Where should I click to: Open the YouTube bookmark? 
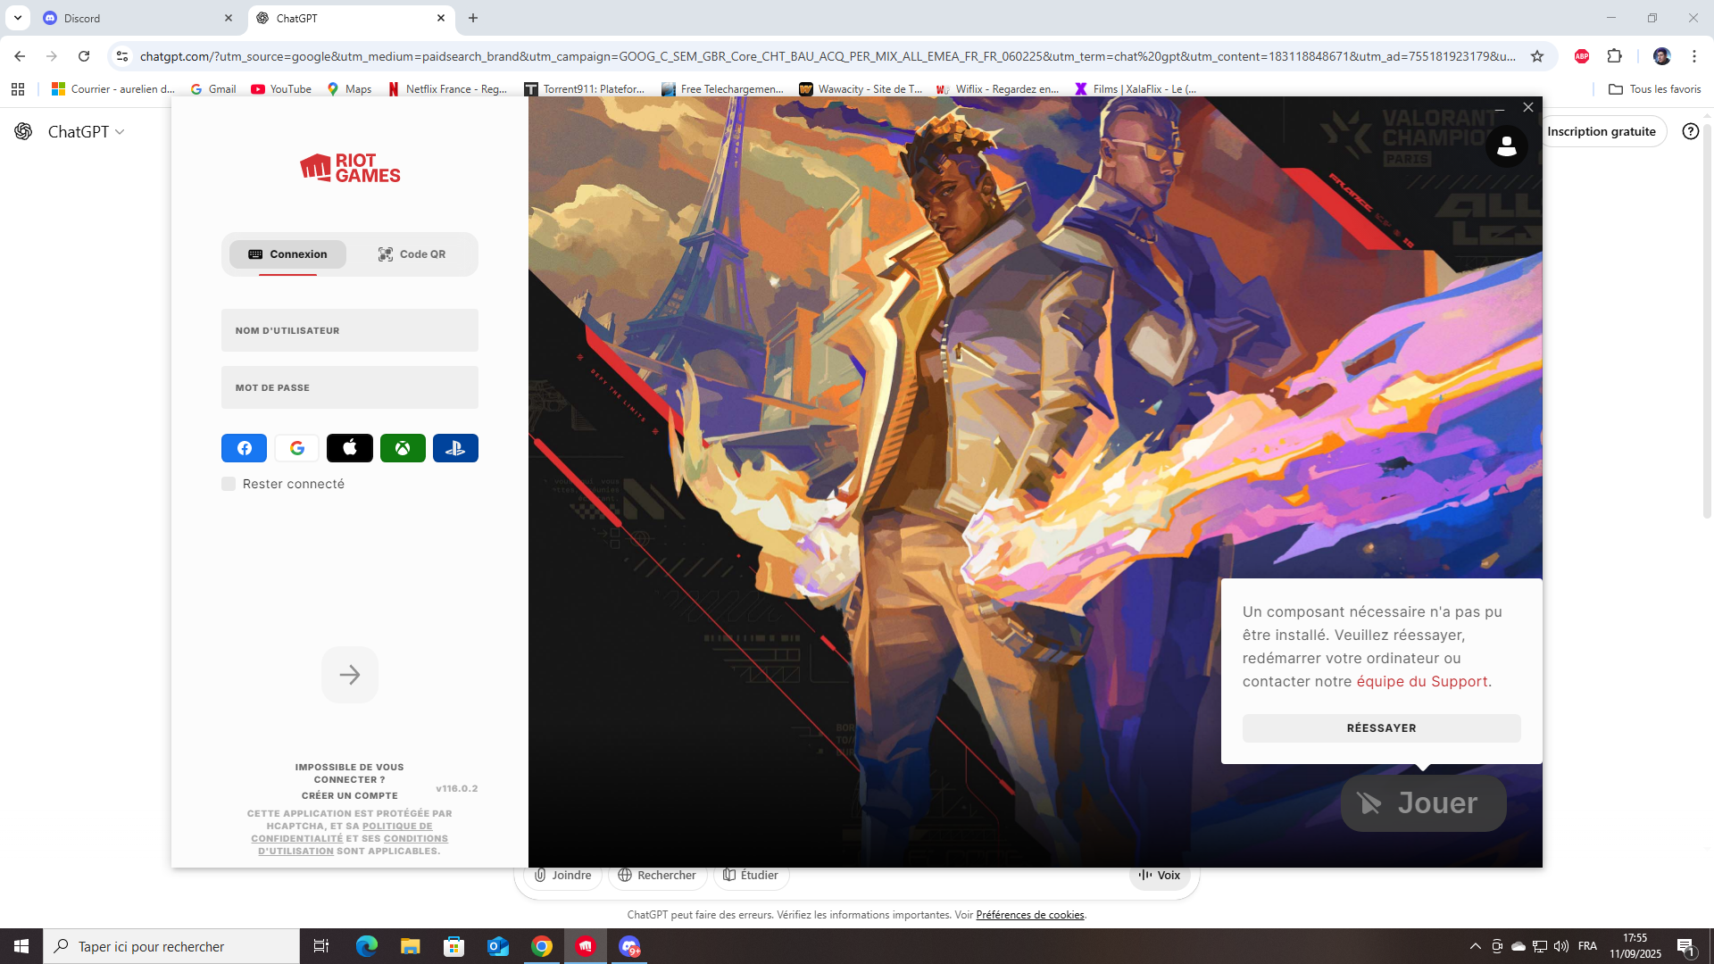[281, 89]
